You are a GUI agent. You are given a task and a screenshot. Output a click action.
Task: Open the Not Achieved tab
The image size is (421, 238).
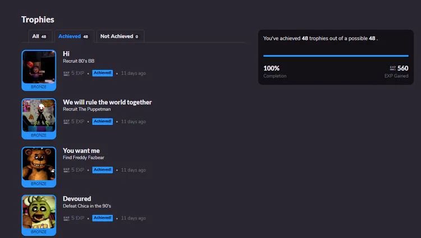(120, 36)
